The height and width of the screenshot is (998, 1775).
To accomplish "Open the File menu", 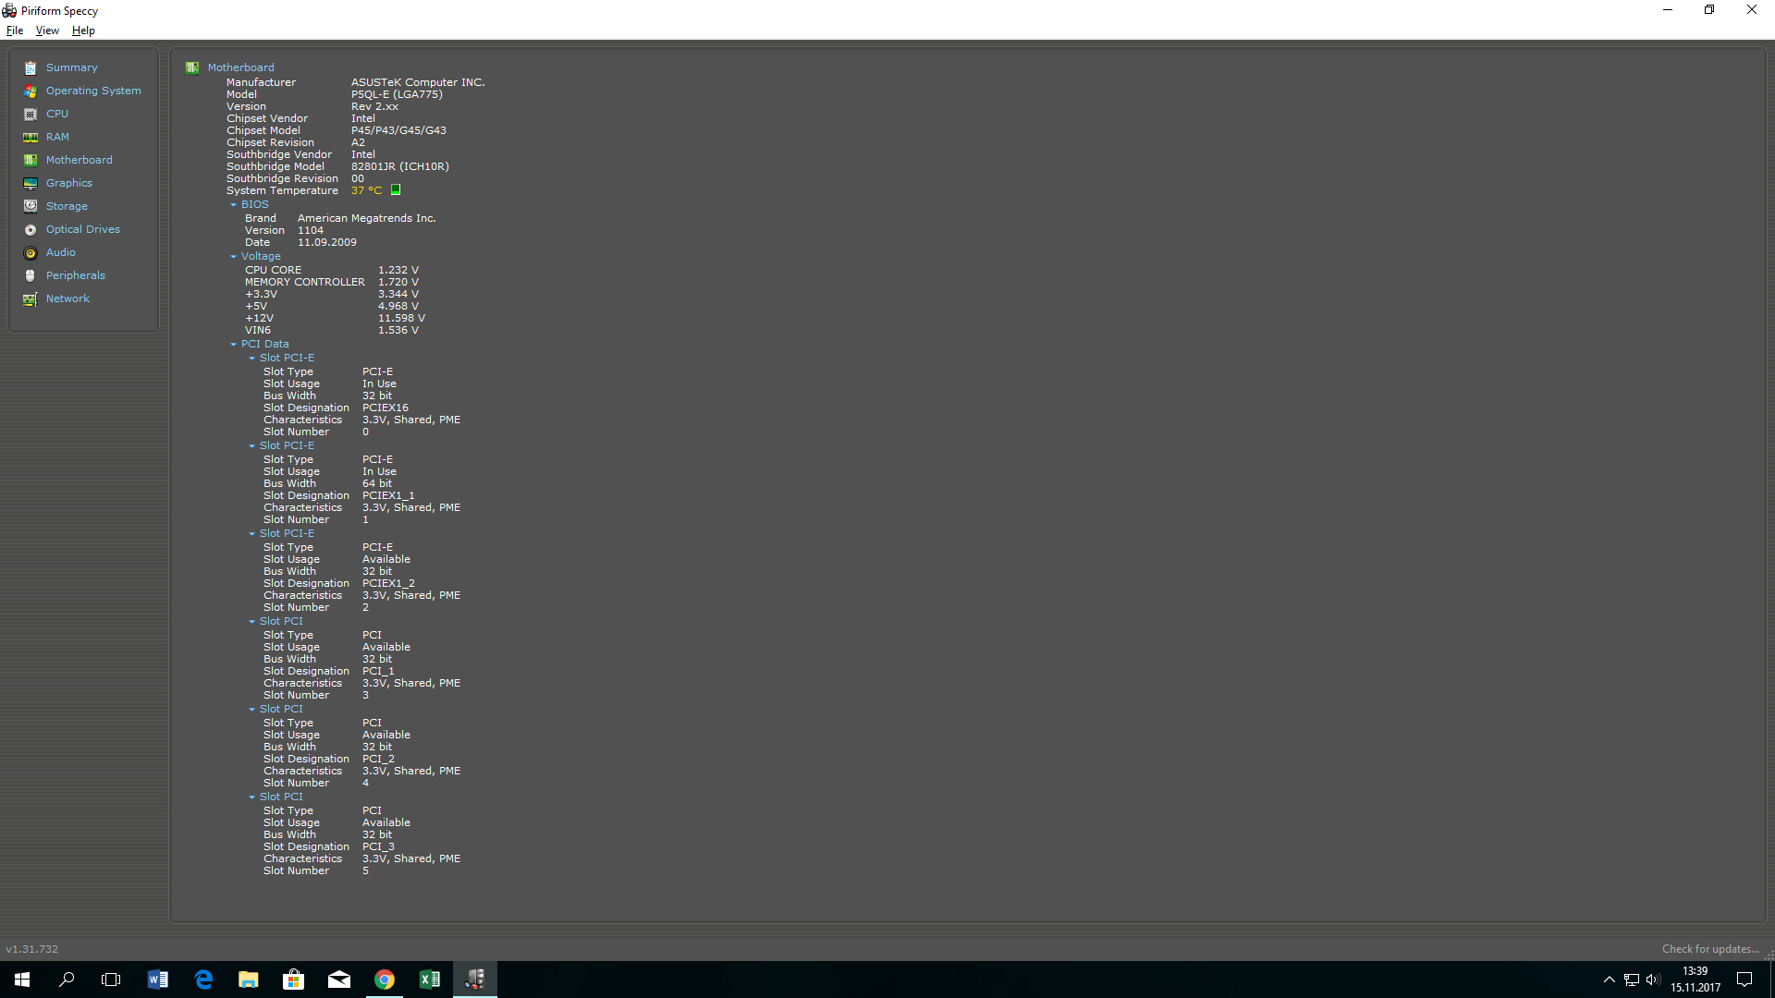I will click(15, 30).
